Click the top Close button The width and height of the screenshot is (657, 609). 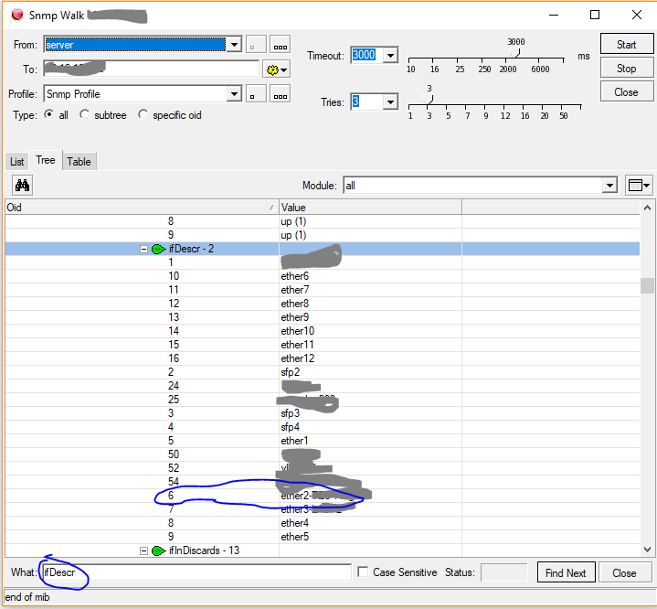click(627, 91)
